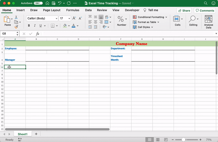Switch AutoSave toggle off
Viewport: 218px width, 142px height.
click(x=38, y=3)
